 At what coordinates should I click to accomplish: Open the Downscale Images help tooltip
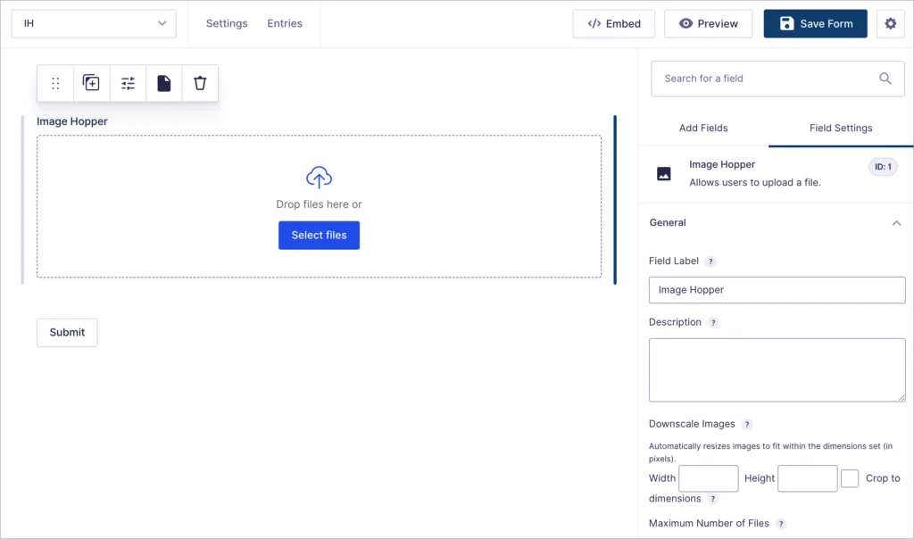click(x=747, y=424)
